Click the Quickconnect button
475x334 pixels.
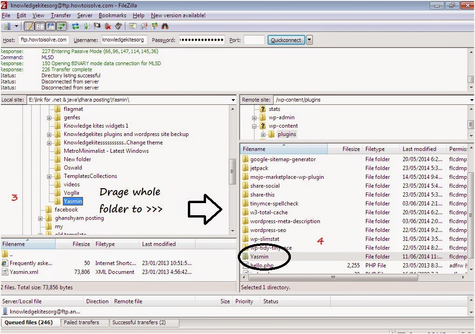coord(286,40)
